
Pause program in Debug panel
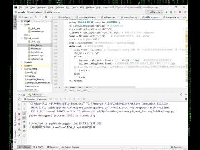(x=19, y=109)
